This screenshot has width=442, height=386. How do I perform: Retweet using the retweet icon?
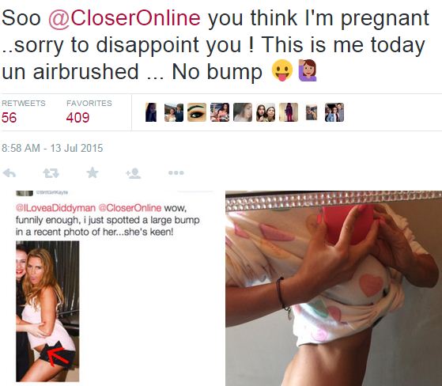click(51, 173)
